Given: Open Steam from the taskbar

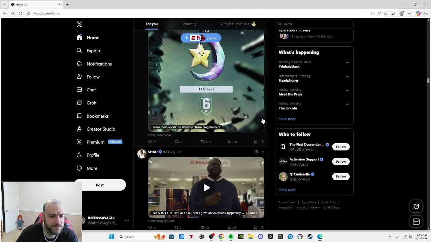Looking at the screenshot, I should [310, 237].
